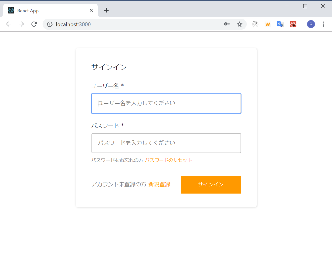
Task: Open the Chrome three-dot menu
Action: (323, 24)
